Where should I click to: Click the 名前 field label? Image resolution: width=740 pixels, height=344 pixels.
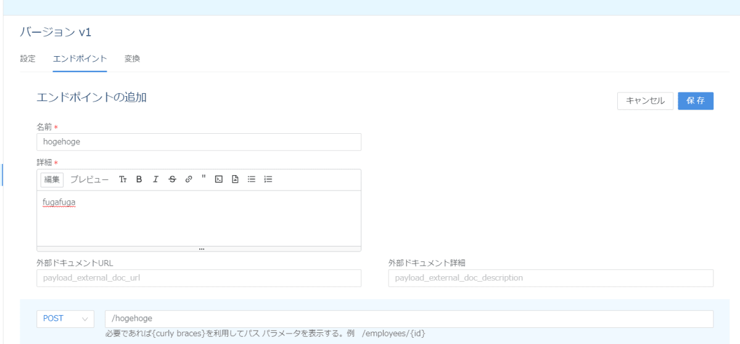pyautogui.click(x=45, y=127)
